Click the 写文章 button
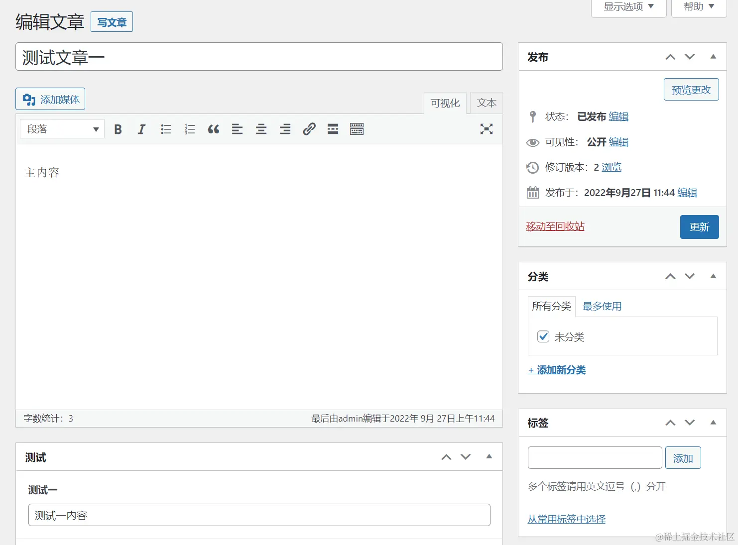 coord(112,22)
